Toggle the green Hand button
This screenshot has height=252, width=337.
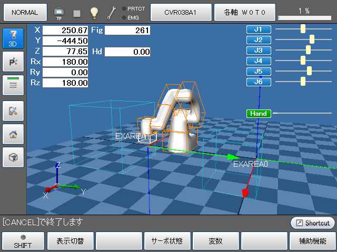[x=259, y=113]
